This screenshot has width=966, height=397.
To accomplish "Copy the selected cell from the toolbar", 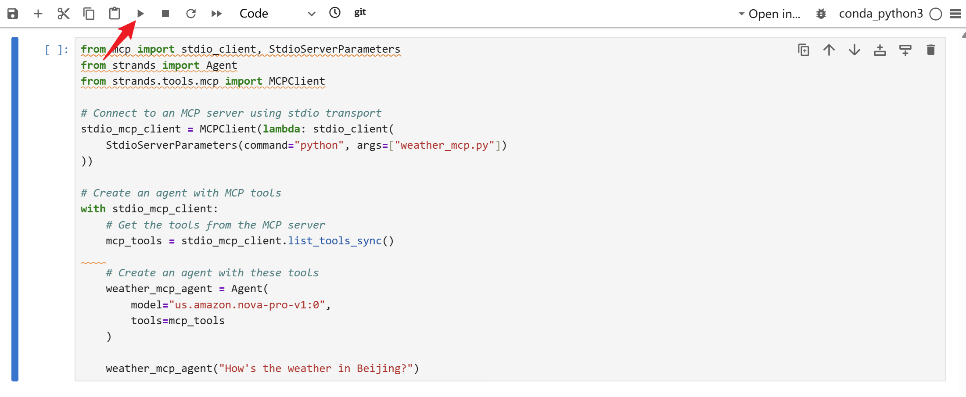I will (89, 14).
